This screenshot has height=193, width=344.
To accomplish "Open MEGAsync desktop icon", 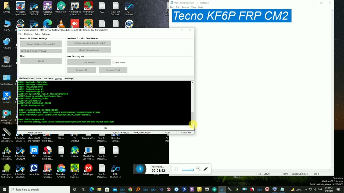I will coord(88,170).
